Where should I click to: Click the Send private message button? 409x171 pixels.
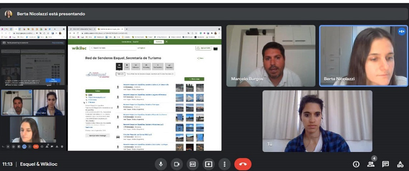(x=98, y=136)
